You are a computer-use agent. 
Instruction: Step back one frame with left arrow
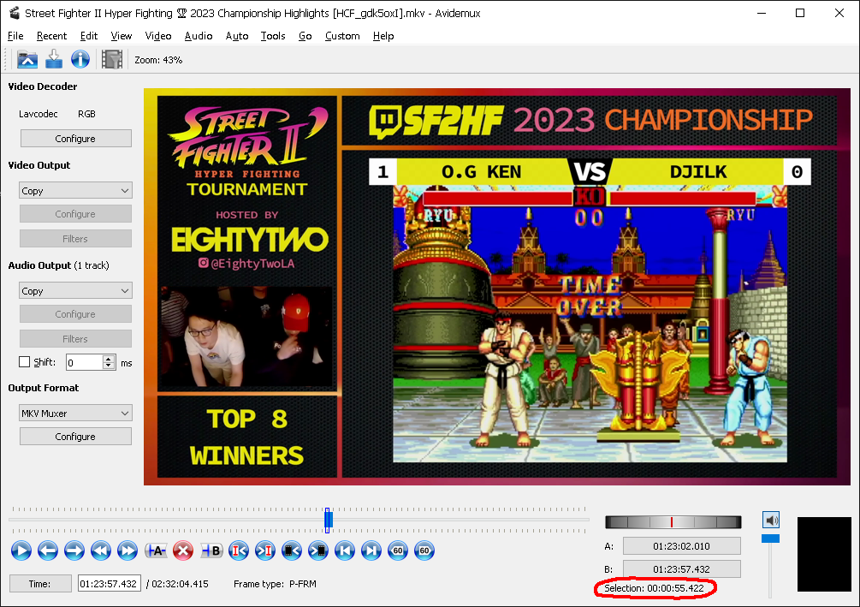point(48,550)
